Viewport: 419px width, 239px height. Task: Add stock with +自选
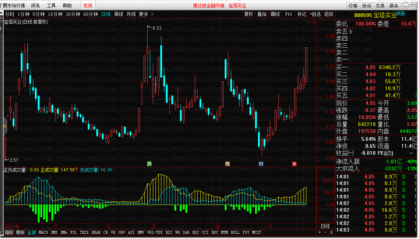click(x=315, y=14)
